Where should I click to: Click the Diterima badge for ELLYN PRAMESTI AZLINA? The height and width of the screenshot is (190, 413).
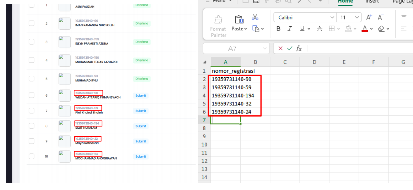(x=141, y=42)
